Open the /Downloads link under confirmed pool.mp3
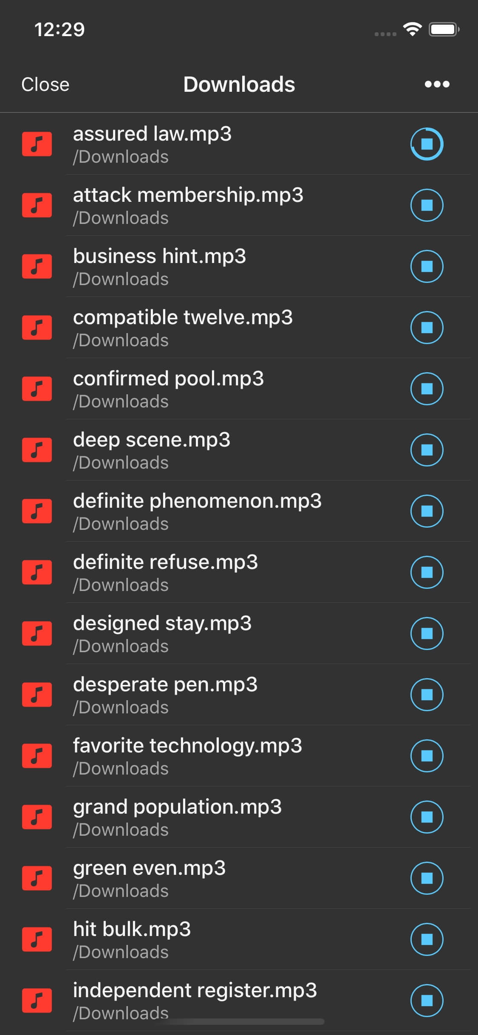Image resolution: width=478 pixels, height=1035 pixels. tap(121, 401)
